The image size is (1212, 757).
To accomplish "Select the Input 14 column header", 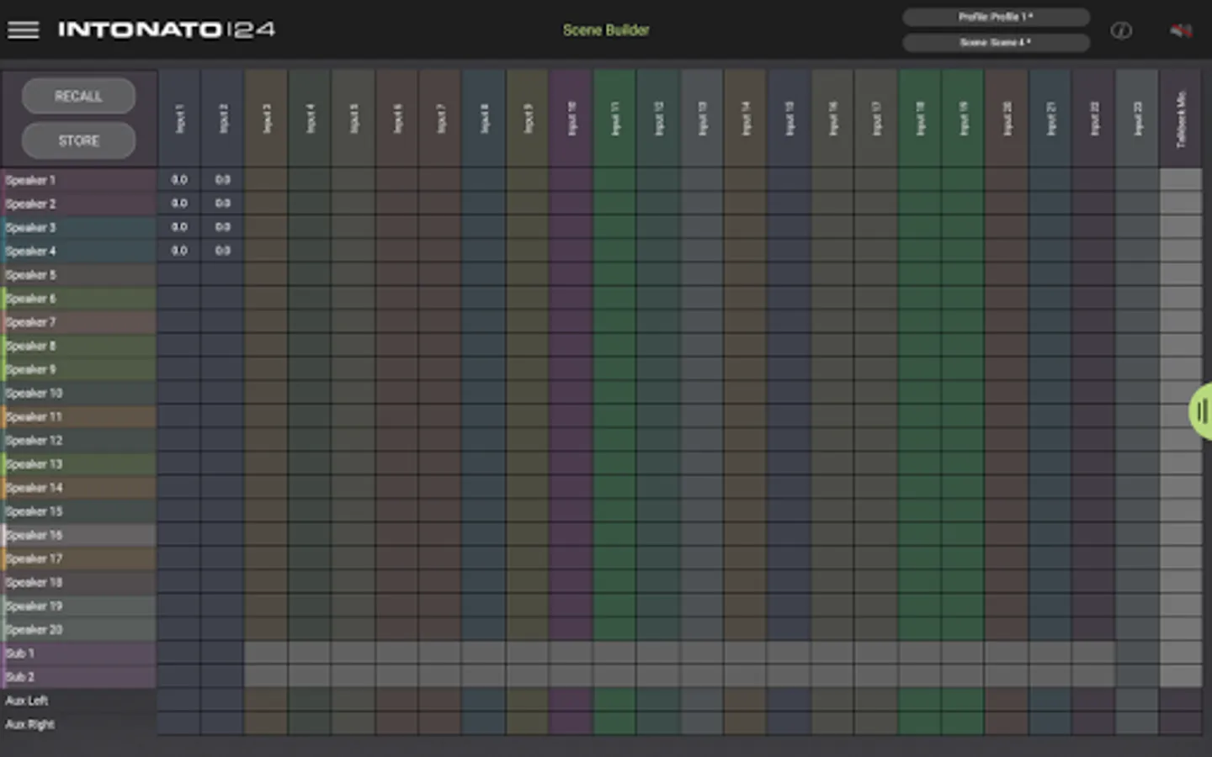I will 746,119.
